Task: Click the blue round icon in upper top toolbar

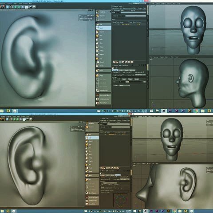Action: click(8, 7)
